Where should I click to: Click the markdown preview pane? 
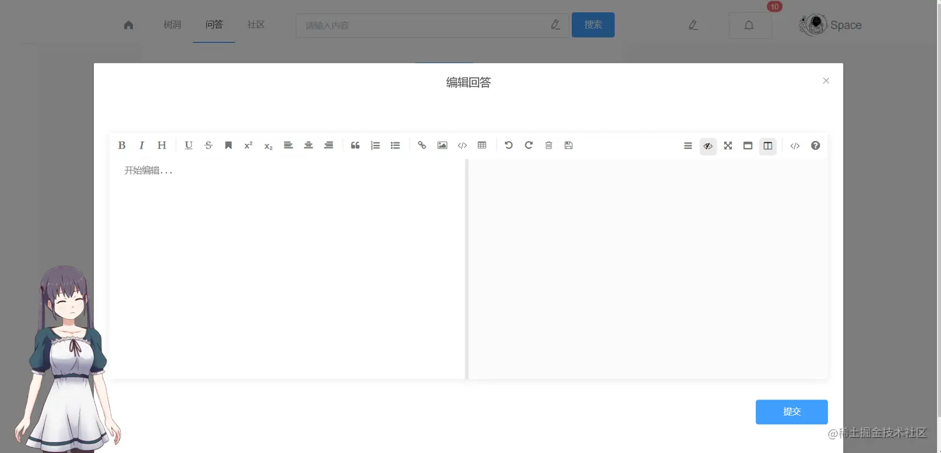[648, 268]
